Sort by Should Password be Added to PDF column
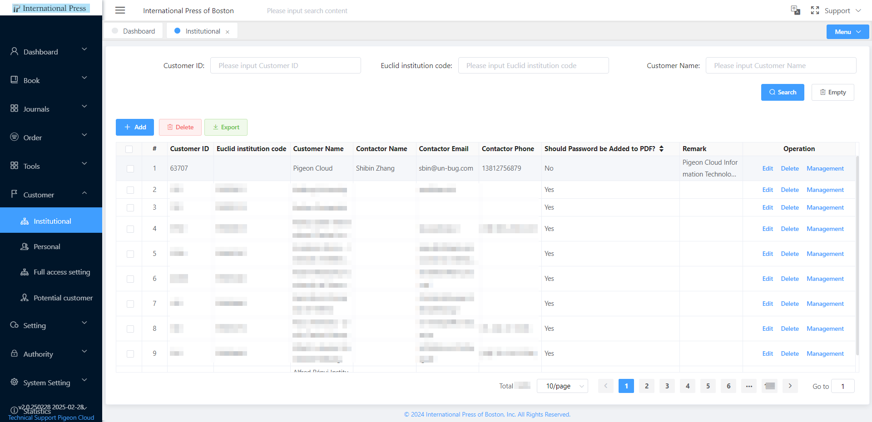Screen dimensions: 872x422 tap(661, 149)
